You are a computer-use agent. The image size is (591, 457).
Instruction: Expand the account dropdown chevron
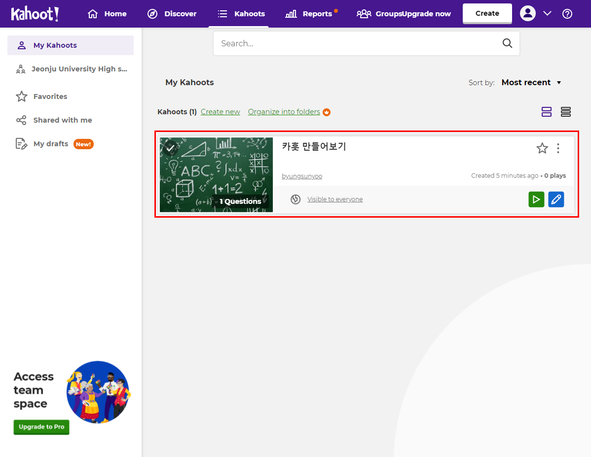547,13
